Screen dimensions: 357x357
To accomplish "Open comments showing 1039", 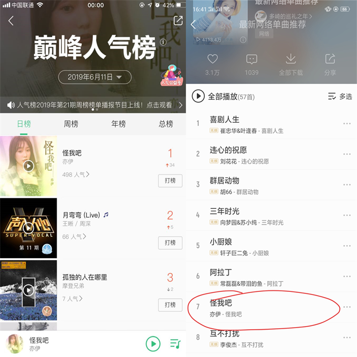I will tap(251, 59).
